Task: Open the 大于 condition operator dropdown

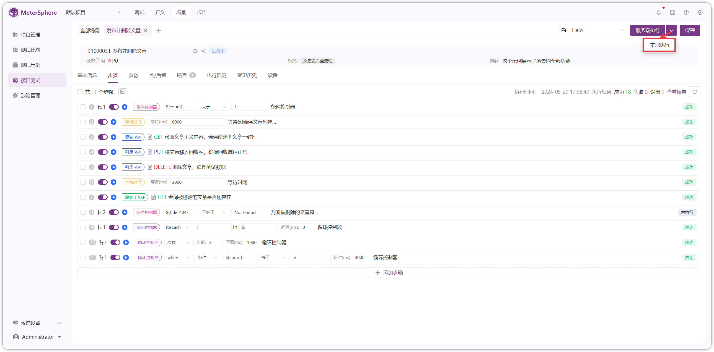Action: click(214, 107)
